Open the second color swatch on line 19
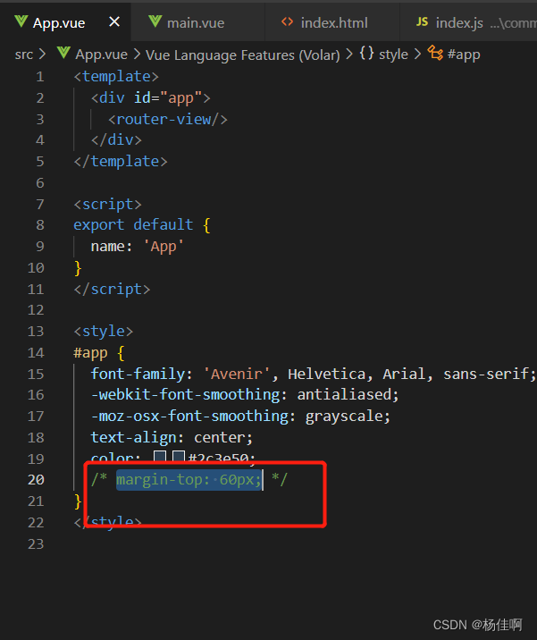Screen dimensions: 537x640 coord(179,456)
